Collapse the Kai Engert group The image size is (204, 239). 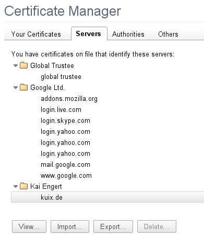pos(16,187)
